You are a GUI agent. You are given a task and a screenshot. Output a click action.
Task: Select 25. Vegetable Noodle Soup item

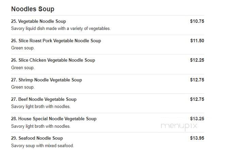pos(38,21)
